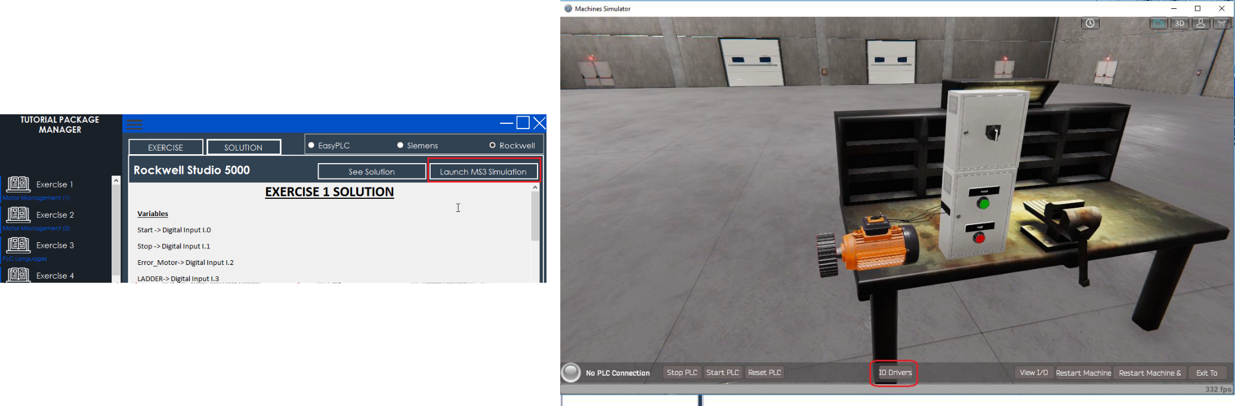This screenshot has height=406, width=1235.
Task: Click solution pane scroll up arrow
Action: click(535, 188)
